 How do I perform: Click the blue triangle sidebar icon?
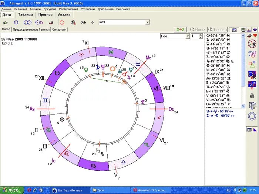pos(255,129)
